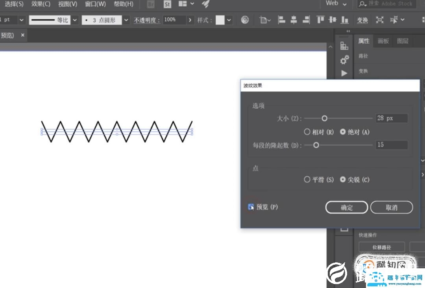Expand the 3 点圆形 brush dropdown
This screenshot has height=288, width=425.
[x=125, y=20]
